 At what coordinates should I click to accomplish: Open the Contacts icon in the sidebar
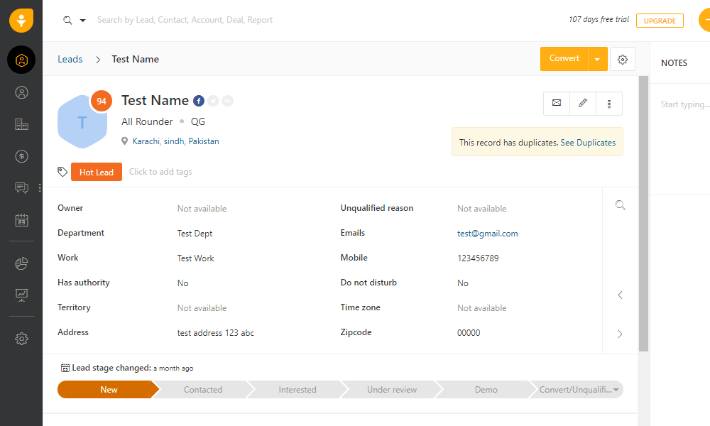click(21, 92)
